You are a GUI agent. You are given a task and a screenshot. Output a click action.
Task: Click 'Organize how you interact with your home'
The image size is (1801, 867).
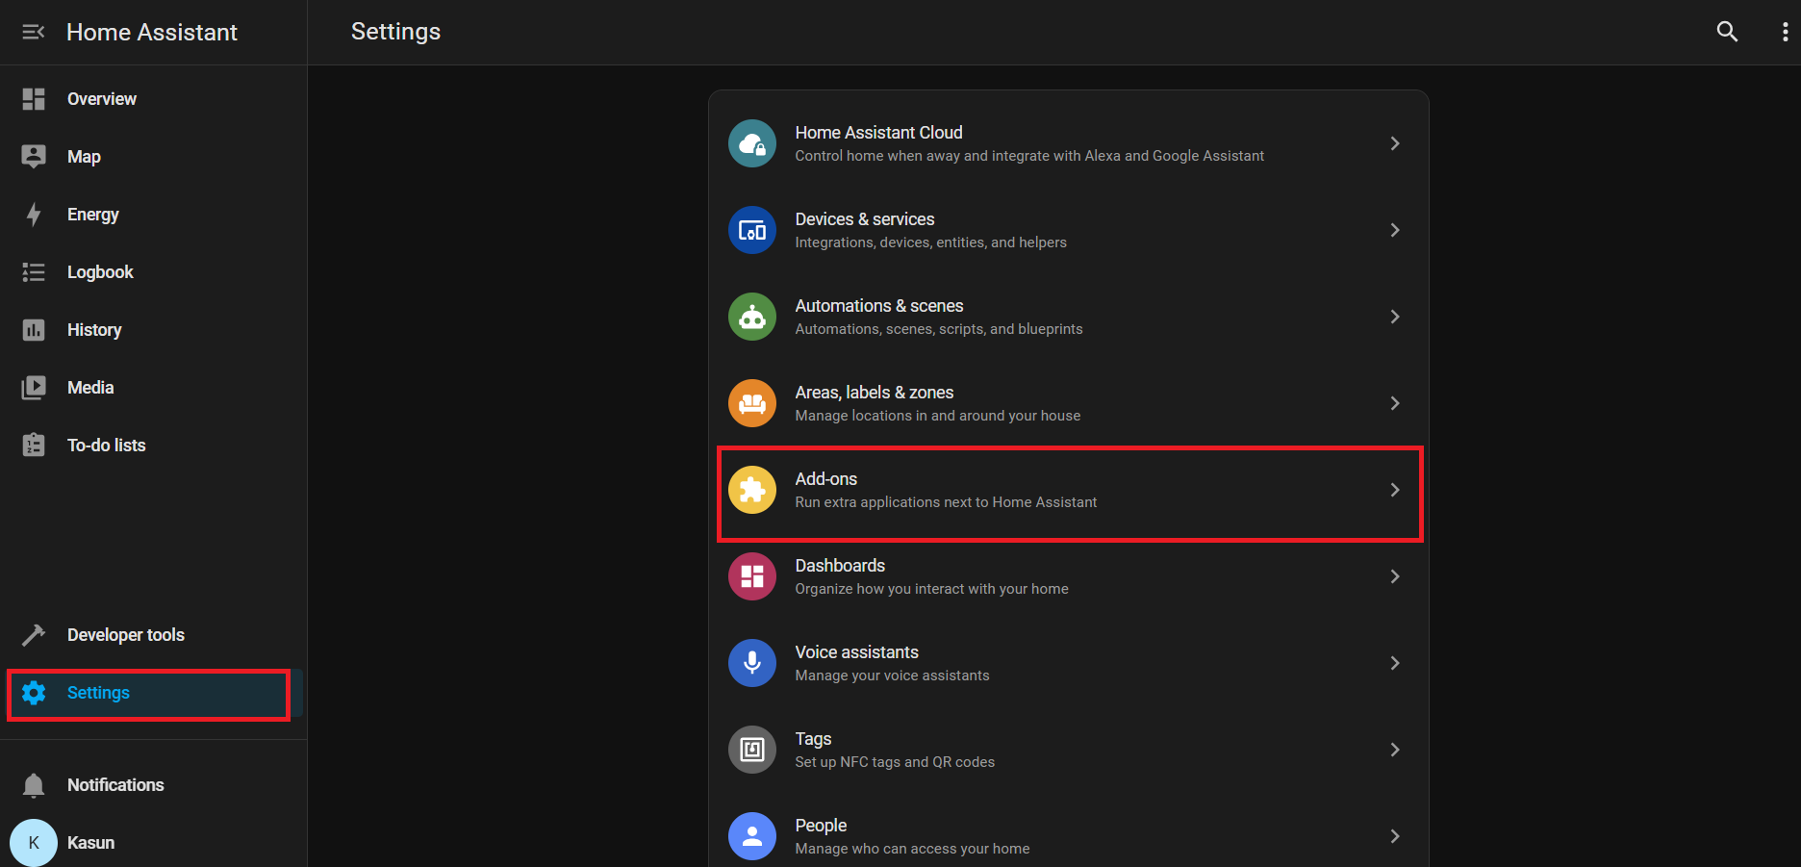click(x=931, y=589)
